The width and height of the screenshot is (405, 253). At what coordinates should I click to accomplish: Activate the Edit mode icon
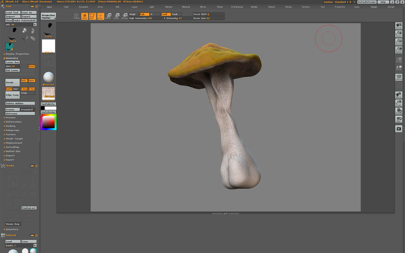(92, 16)
